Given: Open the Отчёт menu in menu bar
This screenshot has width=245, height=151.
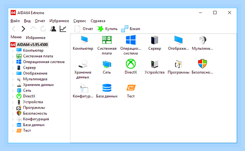Looking at the screenshot, I should click(x=40, y=21).
